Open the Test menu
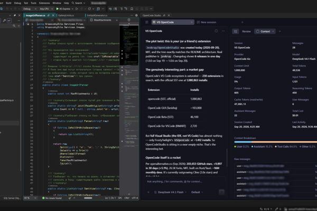The height and width of the screenshot is (211, 317). [x=26, y=3]
